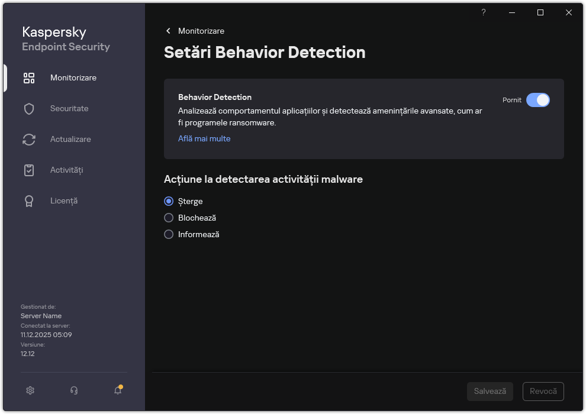Open the Află mai multe link

[x=204, y=138]
